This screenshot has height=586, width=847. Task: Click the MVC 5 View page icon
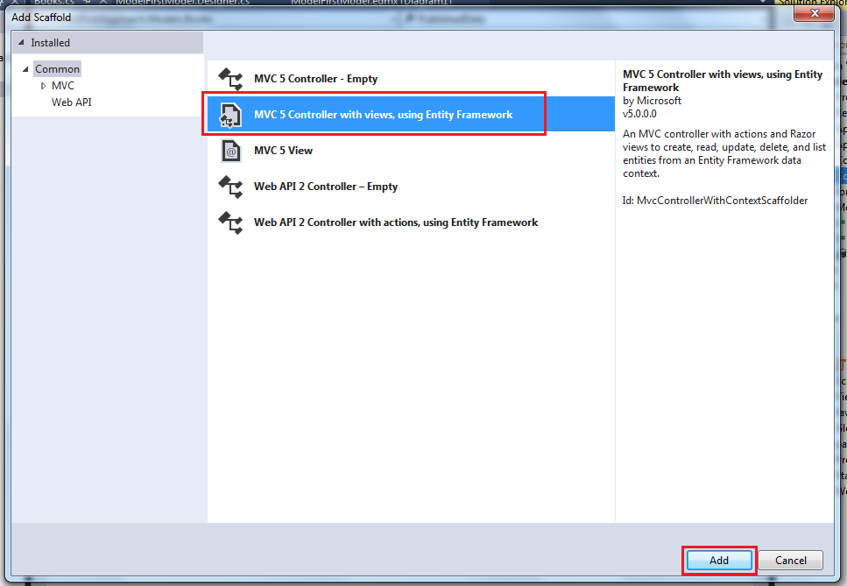tap(230, 151)
